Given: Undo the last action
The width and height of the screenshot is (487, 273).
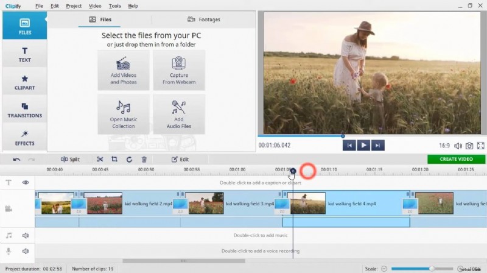Looking at the screenshot, I should 17,160.
